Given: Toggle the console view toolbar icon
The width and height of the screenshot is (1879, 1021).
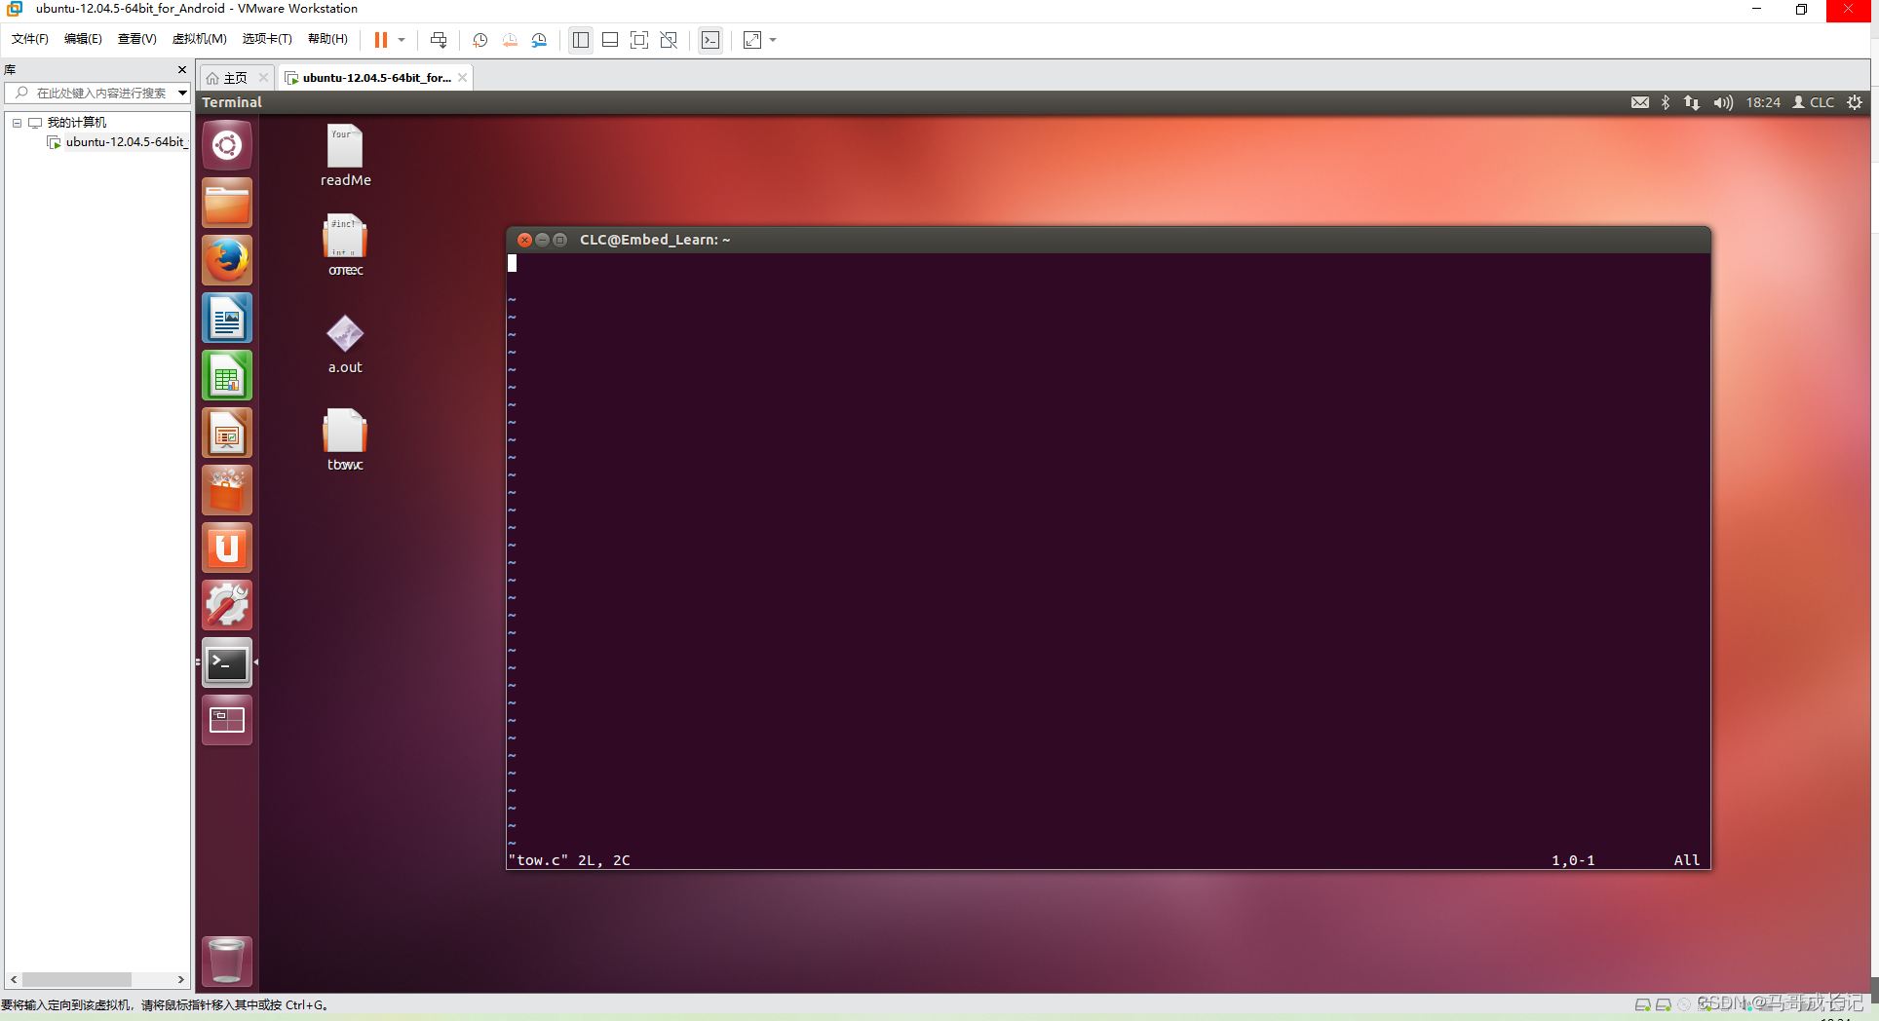Looking at the screenshot, I should coord(710,40).
